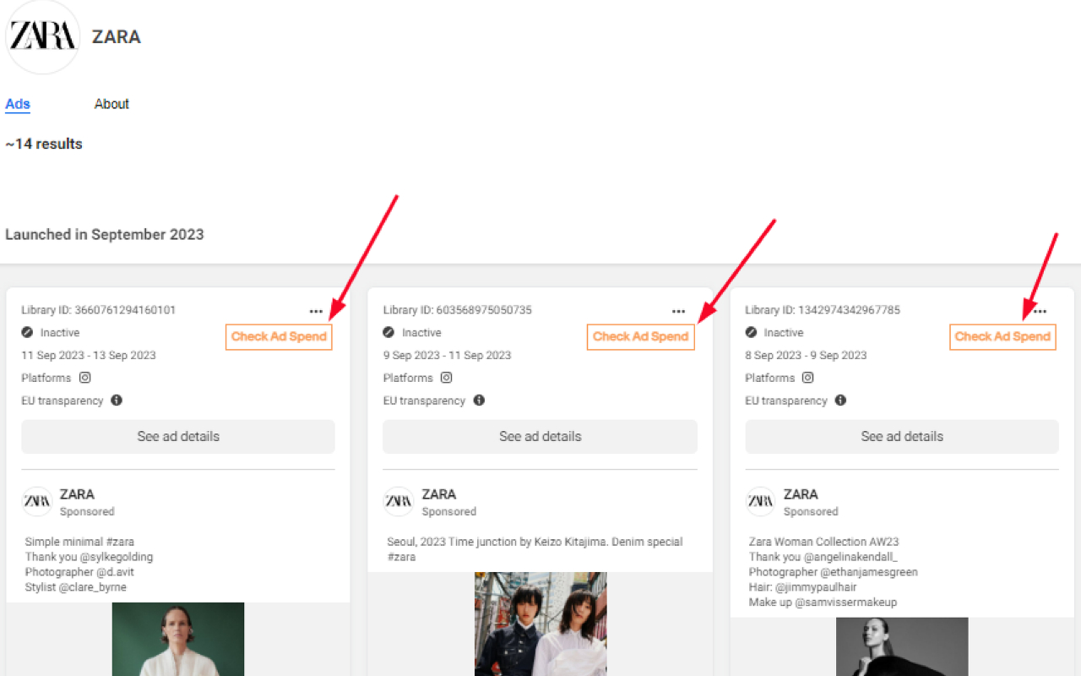Click the ZARA page title text
This screenshot has height=676, width=1081.
coord(117,37)
